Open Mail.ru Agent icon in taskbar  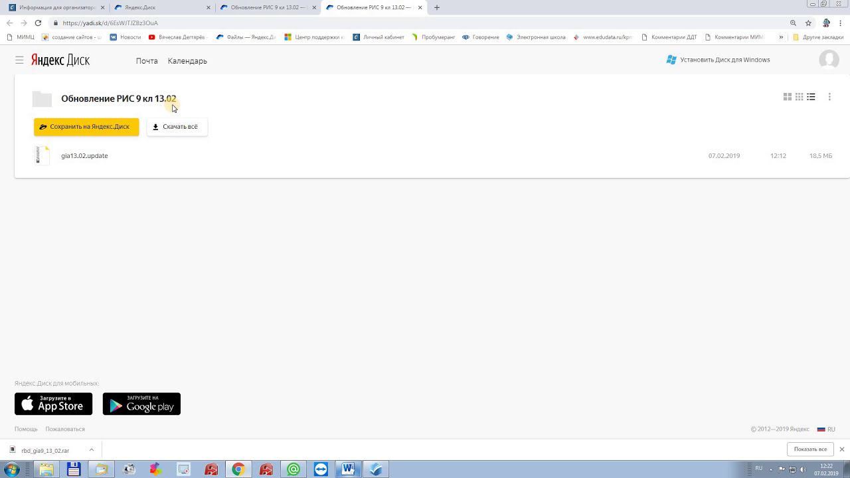click(294, 469)
